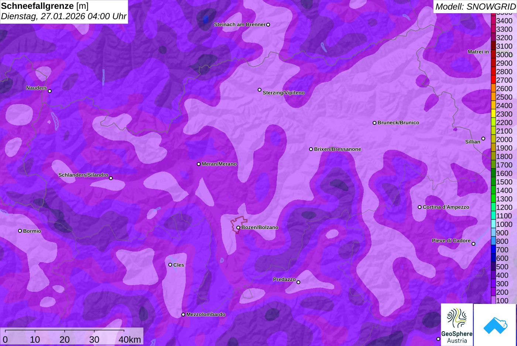Click the 2700 m red legend swatch
Screen dimensions: 517x346
pos(493,80)
